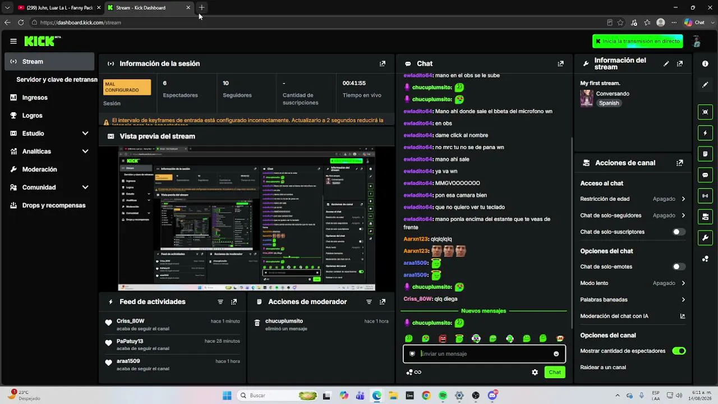Expand the Estudio sidebar section
Viewport: 718px width, 404px height.
85,134
